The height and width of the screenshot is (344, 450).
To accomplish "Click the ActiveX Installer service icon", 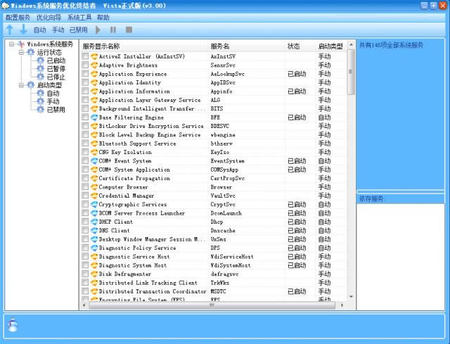I will tap(94, 56).
